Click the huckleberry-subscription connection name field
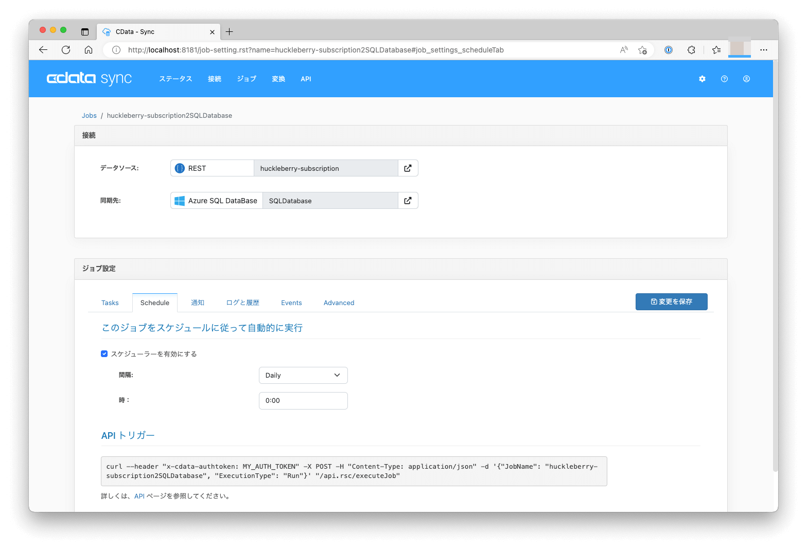 point(326,168)
